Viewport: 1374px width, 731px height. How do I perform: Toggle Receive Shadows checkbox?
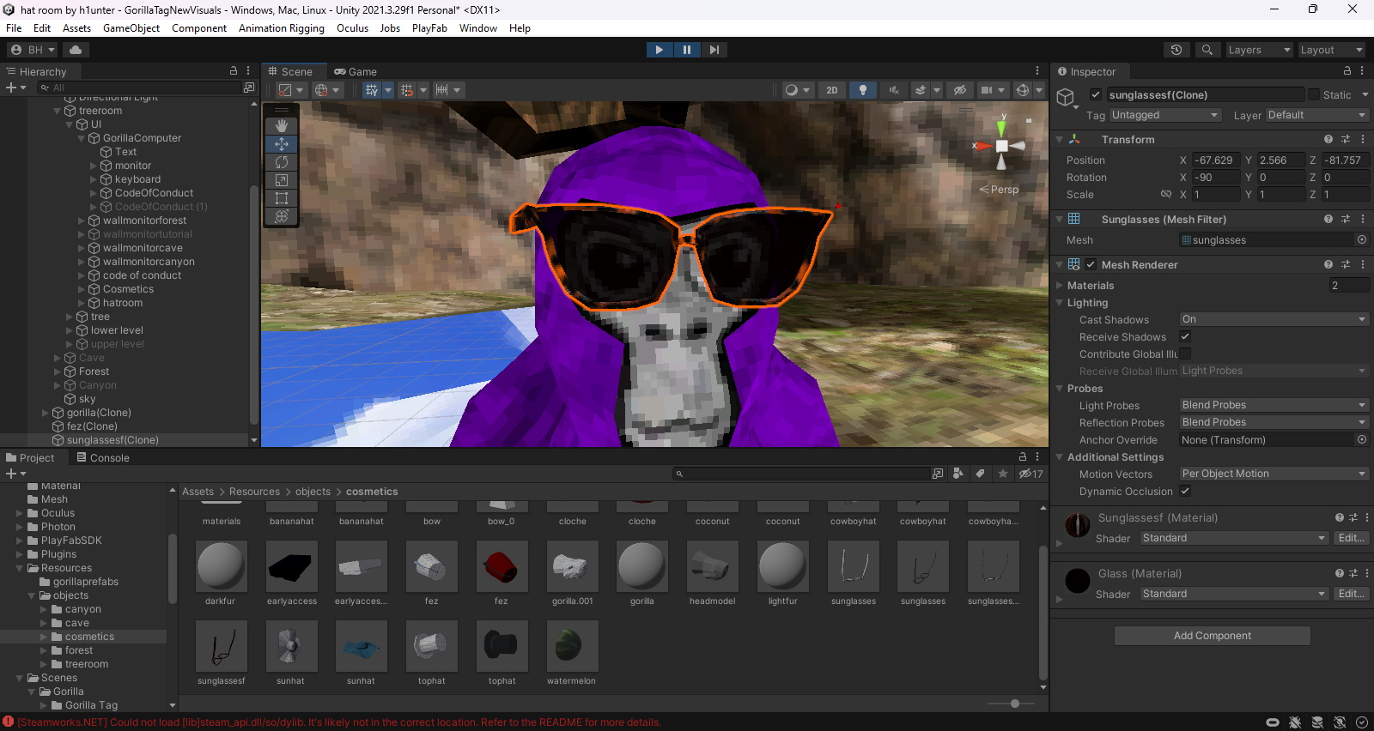pos(1185,336)
